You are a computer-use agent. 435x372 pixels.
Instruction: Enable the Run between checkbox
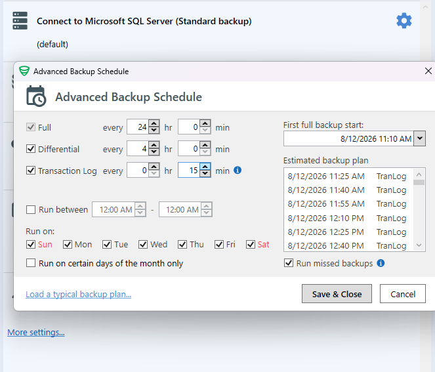point(31,209)
